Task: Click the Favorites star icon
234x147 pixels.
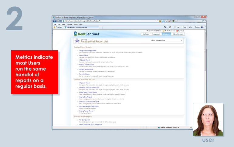Action: click(55, 27)
